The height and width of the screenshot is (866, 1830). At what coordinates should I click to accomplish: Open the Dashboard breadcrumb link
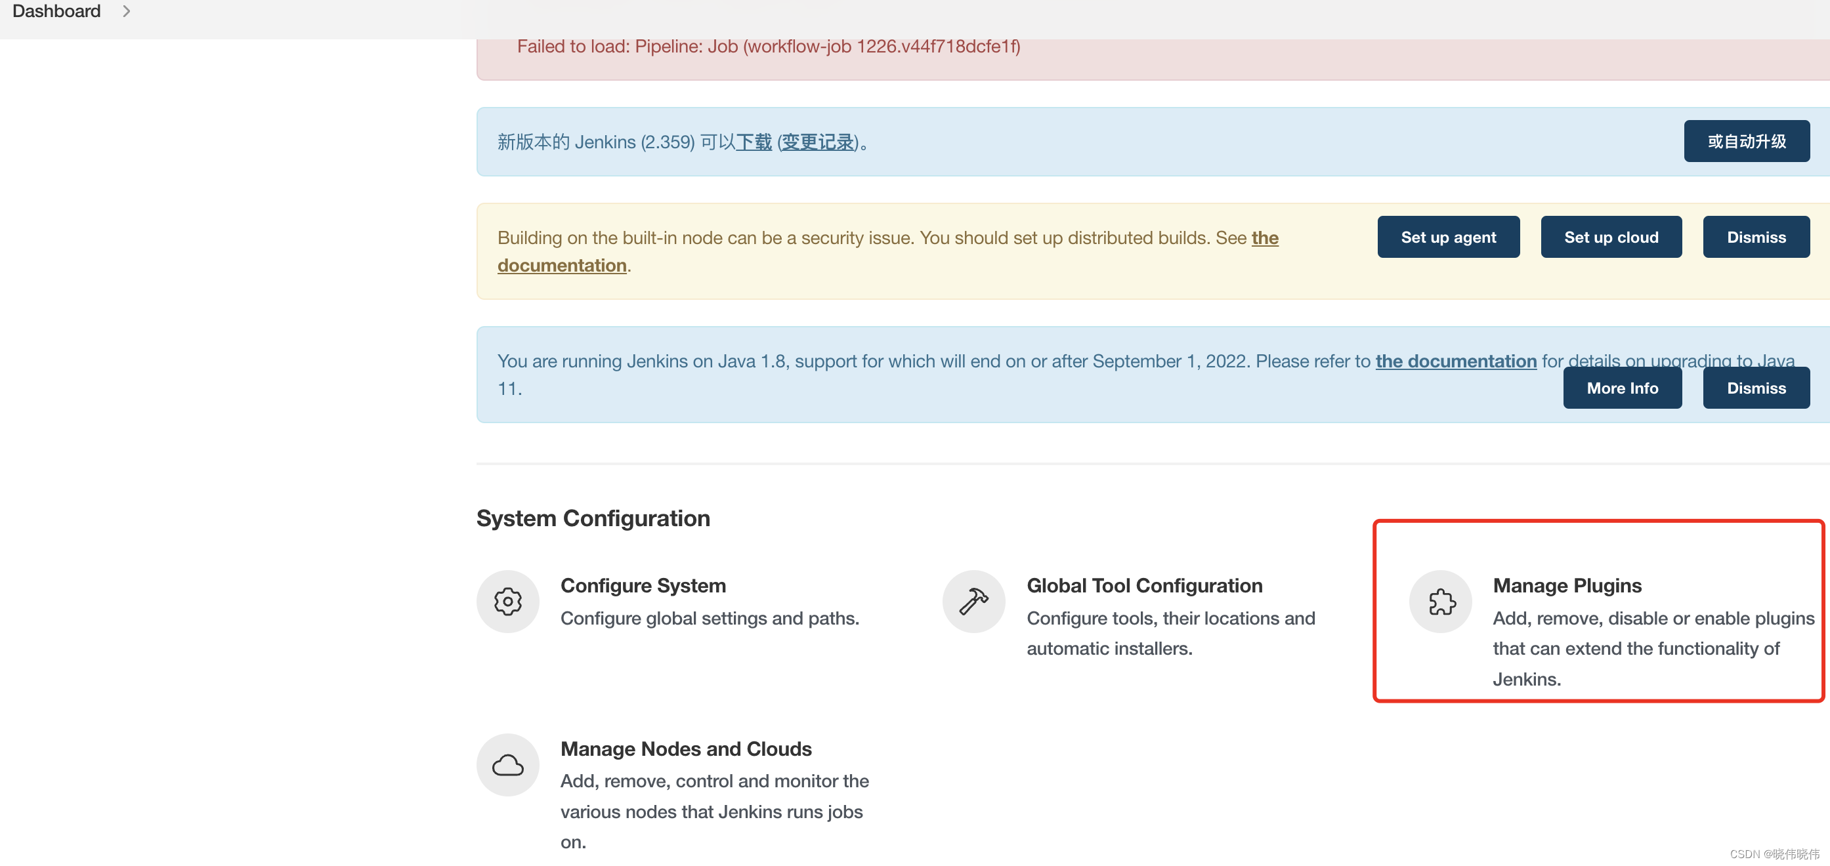(56, 11)
